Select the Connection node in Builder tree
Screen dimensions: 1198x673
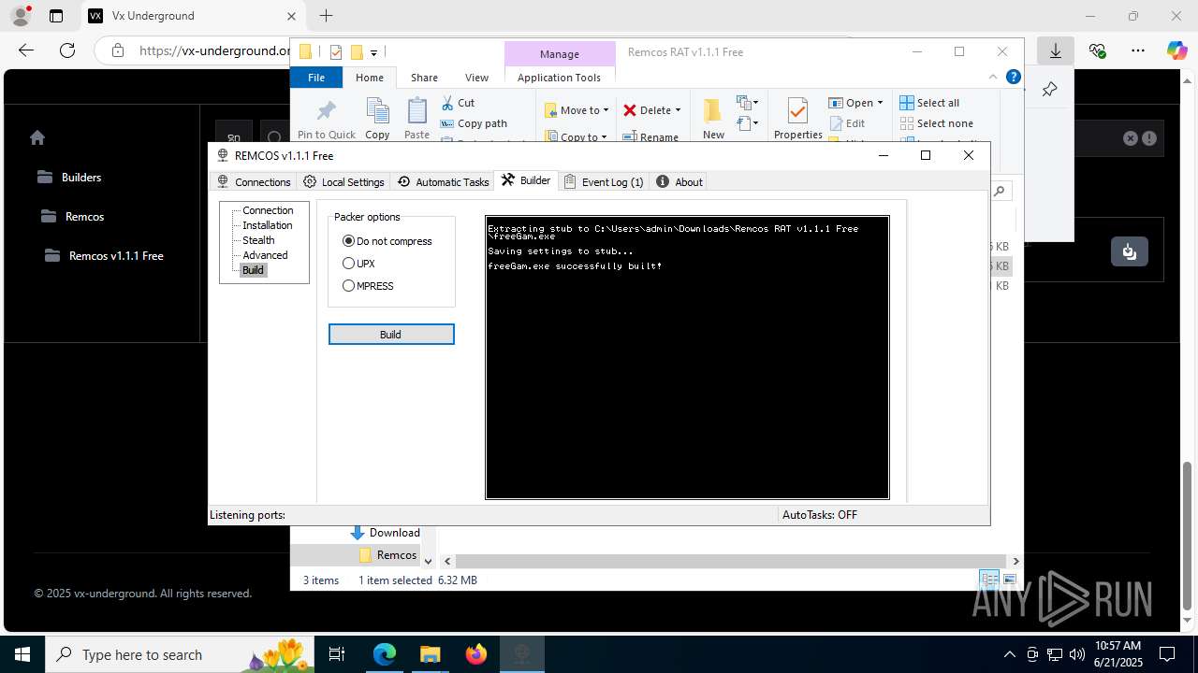[268, 210]
